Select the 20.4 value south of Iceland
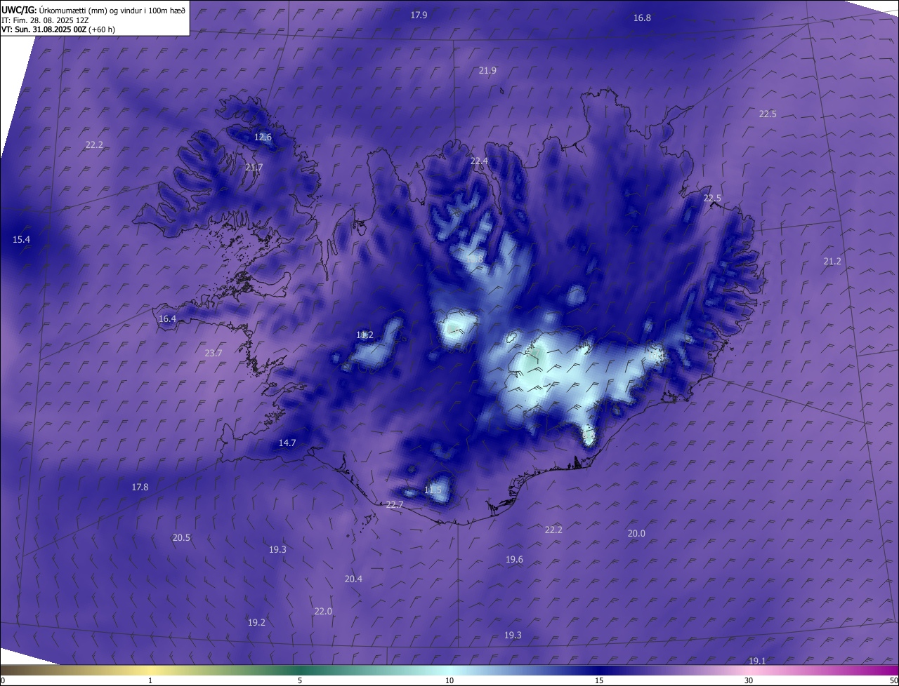The height and width of the screenshot is (686, 899). 353,579
